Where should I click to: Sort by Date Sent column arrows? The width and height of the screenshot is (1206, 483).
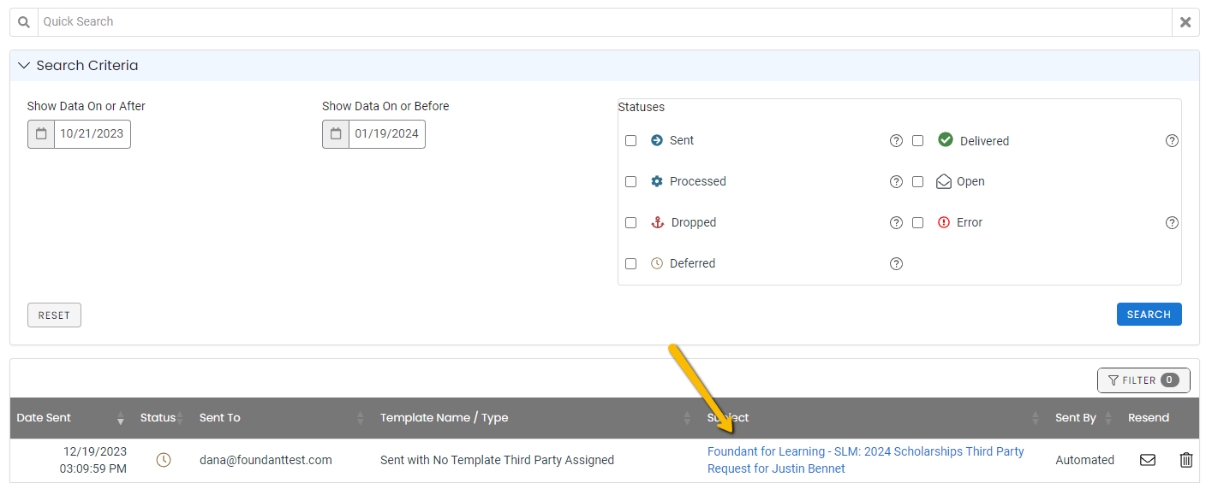coord(121,418)
